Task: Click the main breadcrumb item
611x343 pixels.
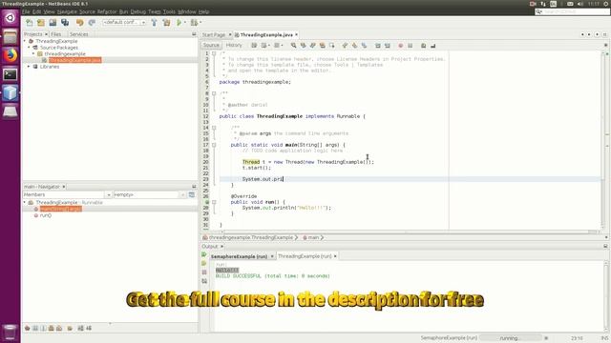Action: click(313, 237)
